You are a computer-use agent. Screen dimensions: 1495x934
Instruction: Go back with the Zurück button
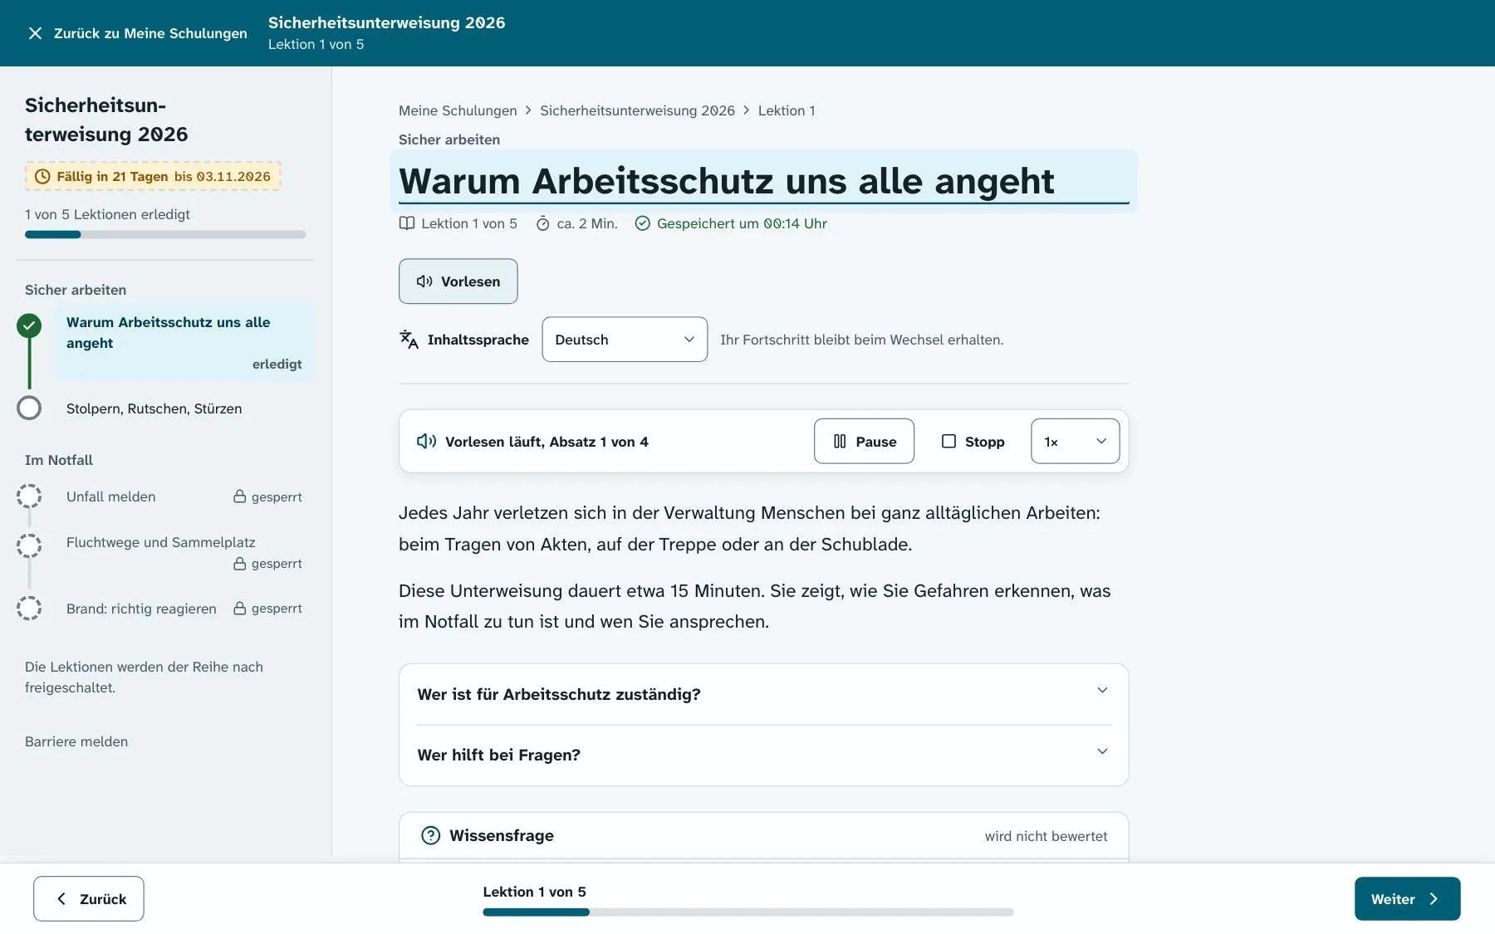pos(88,898)
